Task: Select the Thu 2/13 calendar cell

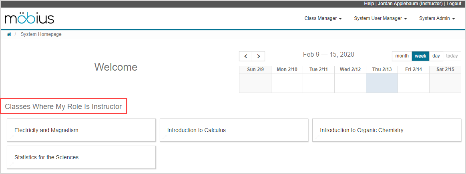Action: (x=382, y=83)
